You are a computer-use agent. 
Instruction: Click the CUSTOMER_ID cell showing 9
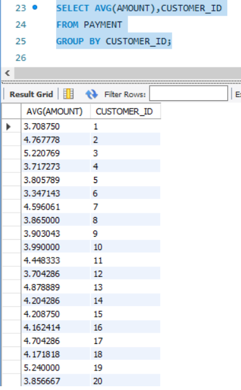[126, 233]
